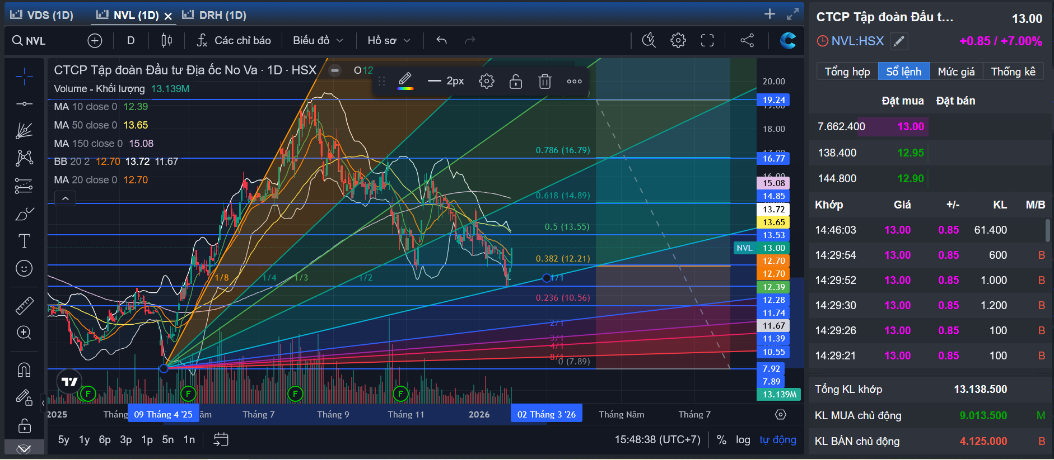Open the Gann and fan tools

pyautogui.click(x=24, y=131)
